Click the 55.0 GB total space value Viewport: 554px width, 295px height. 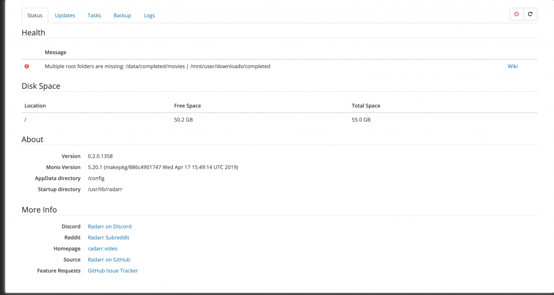pyautogui.click(x=361, y=120)
